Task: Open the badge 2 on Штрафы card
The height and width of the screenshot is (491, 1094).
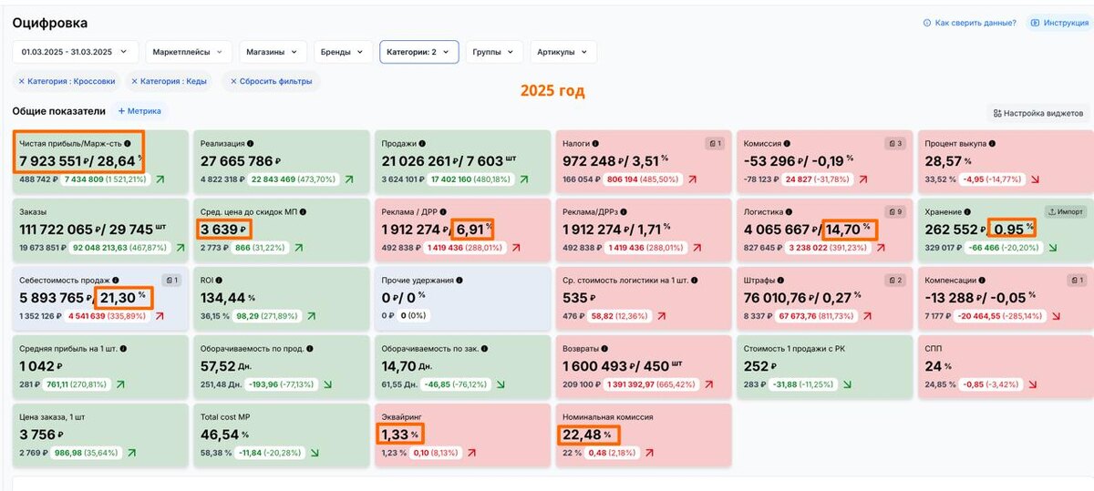Action: click(894, 280)
